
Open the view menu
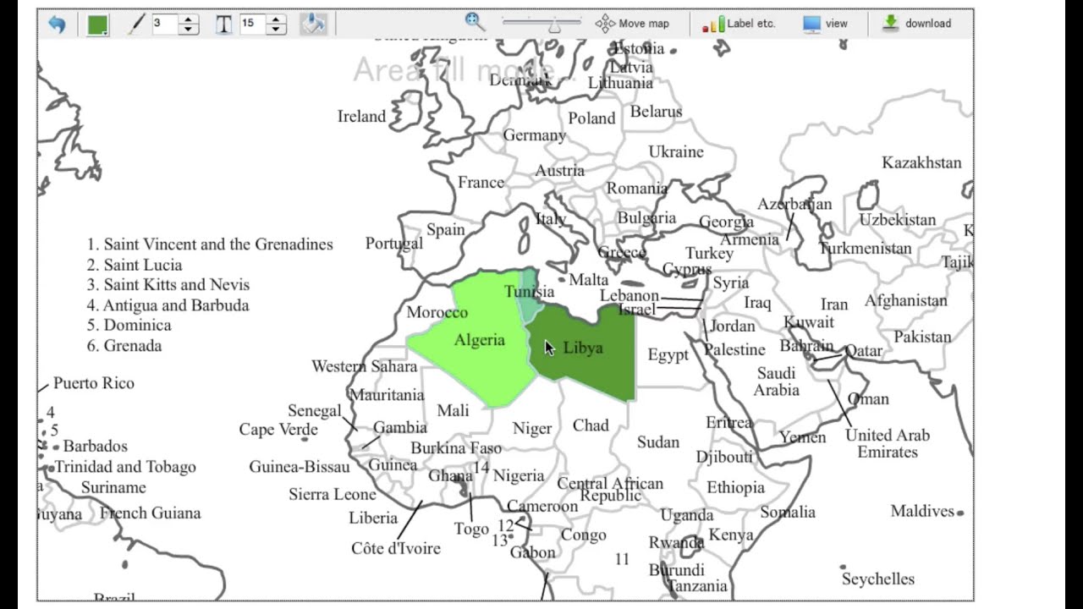[x=825, y=24]
